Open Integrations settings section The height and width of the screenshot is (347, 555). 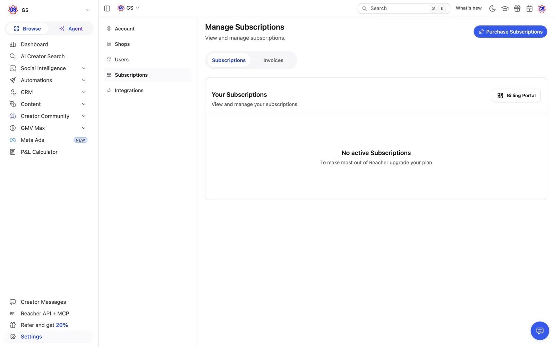pos(148,91)
